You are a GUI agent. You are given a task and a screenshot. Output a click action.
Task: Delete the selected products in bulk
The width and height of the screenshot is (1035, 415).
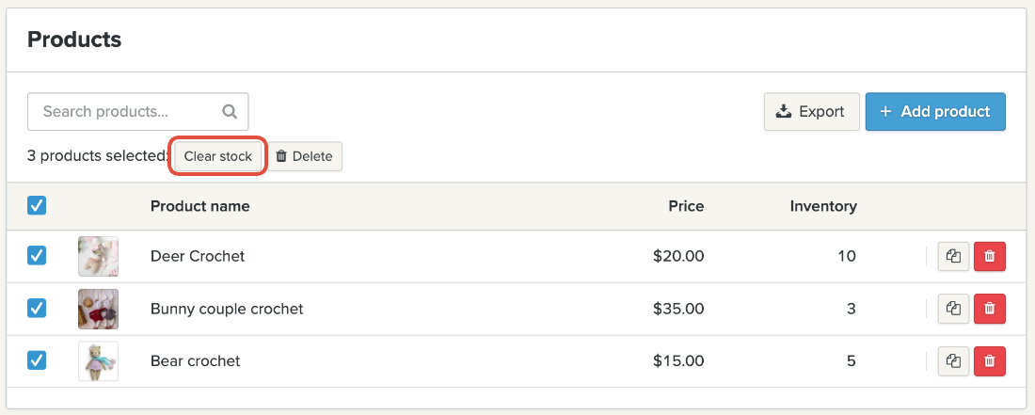[304, 156]
